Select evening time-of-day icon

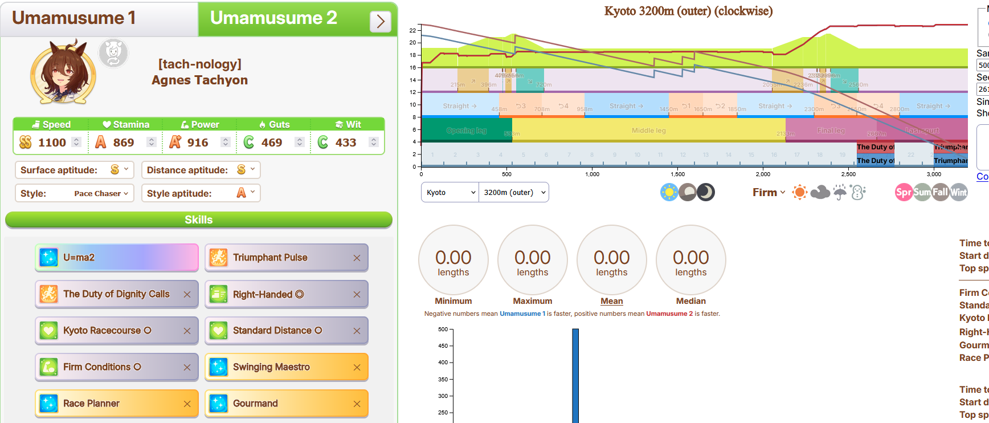[688, 192]
